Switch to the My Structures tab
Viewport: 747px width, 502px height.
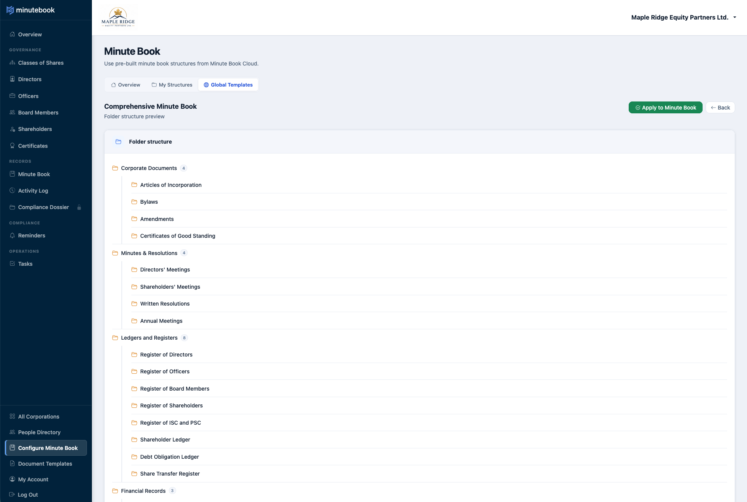[x=172, y=85]
